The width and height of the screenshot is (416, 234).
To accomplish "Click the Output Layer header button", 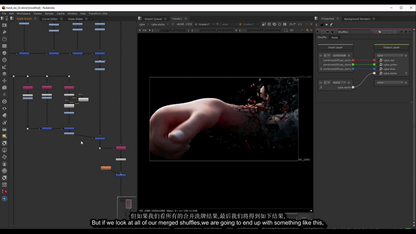I will coord(391,47).
